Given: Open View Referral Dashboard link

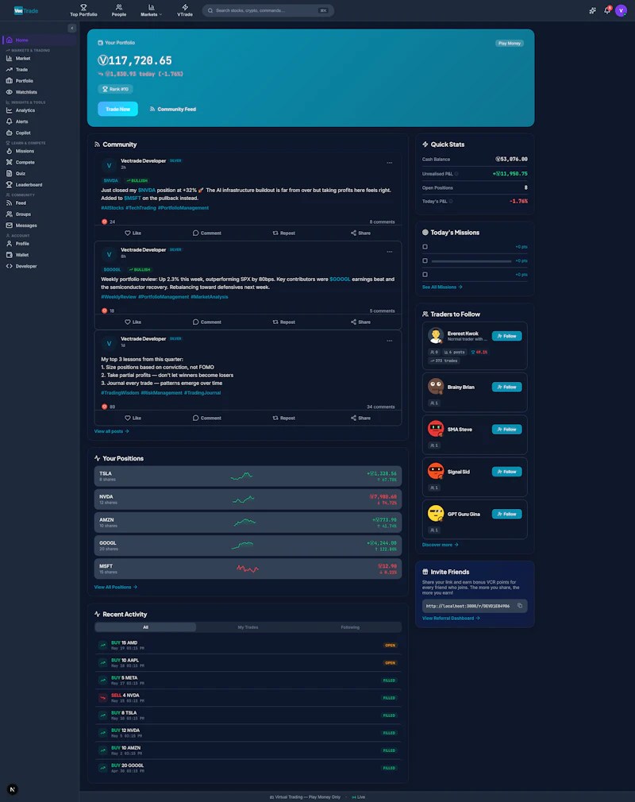Looking at the screenshot, I should tap(451, 619).
